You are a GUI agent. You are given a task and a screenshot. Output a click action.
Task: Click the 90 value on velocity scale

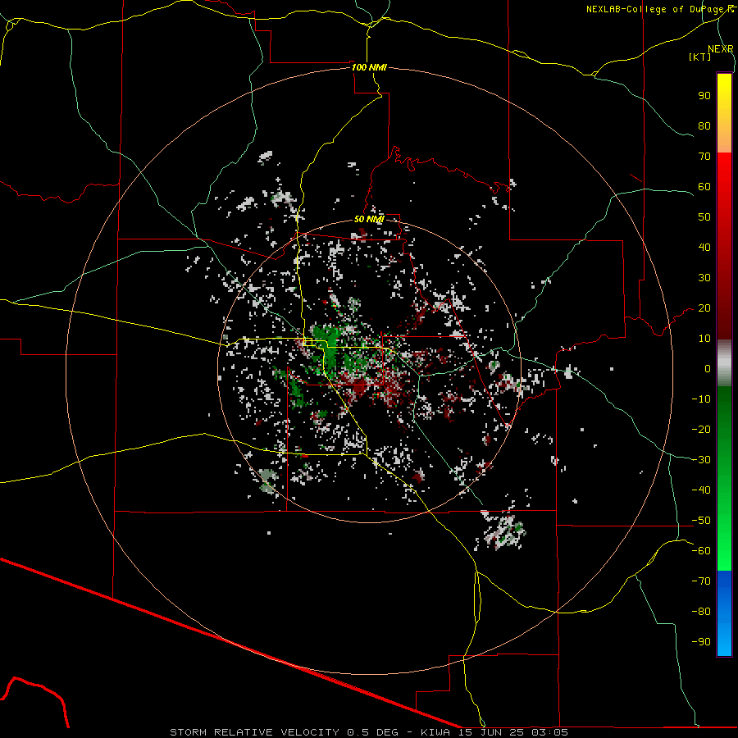click(x=704, y=96)
